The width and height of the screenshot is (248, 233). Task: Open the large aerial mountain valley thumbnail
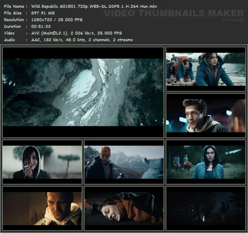tap(83, 92)
